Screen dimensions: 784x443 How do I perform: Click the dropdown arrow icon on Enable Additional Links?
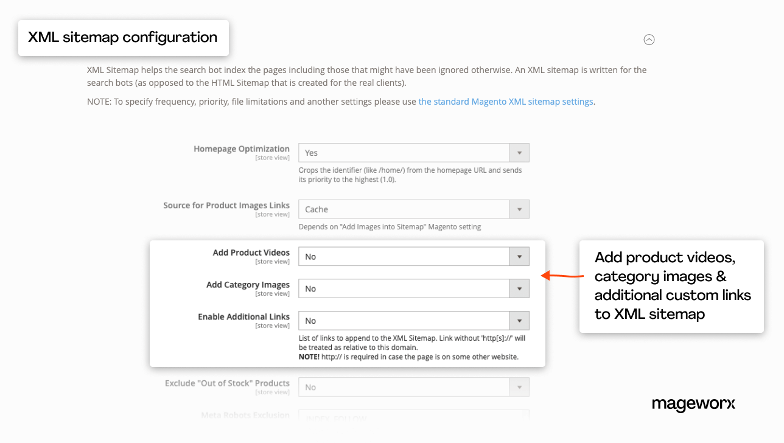tap(519, 320)
